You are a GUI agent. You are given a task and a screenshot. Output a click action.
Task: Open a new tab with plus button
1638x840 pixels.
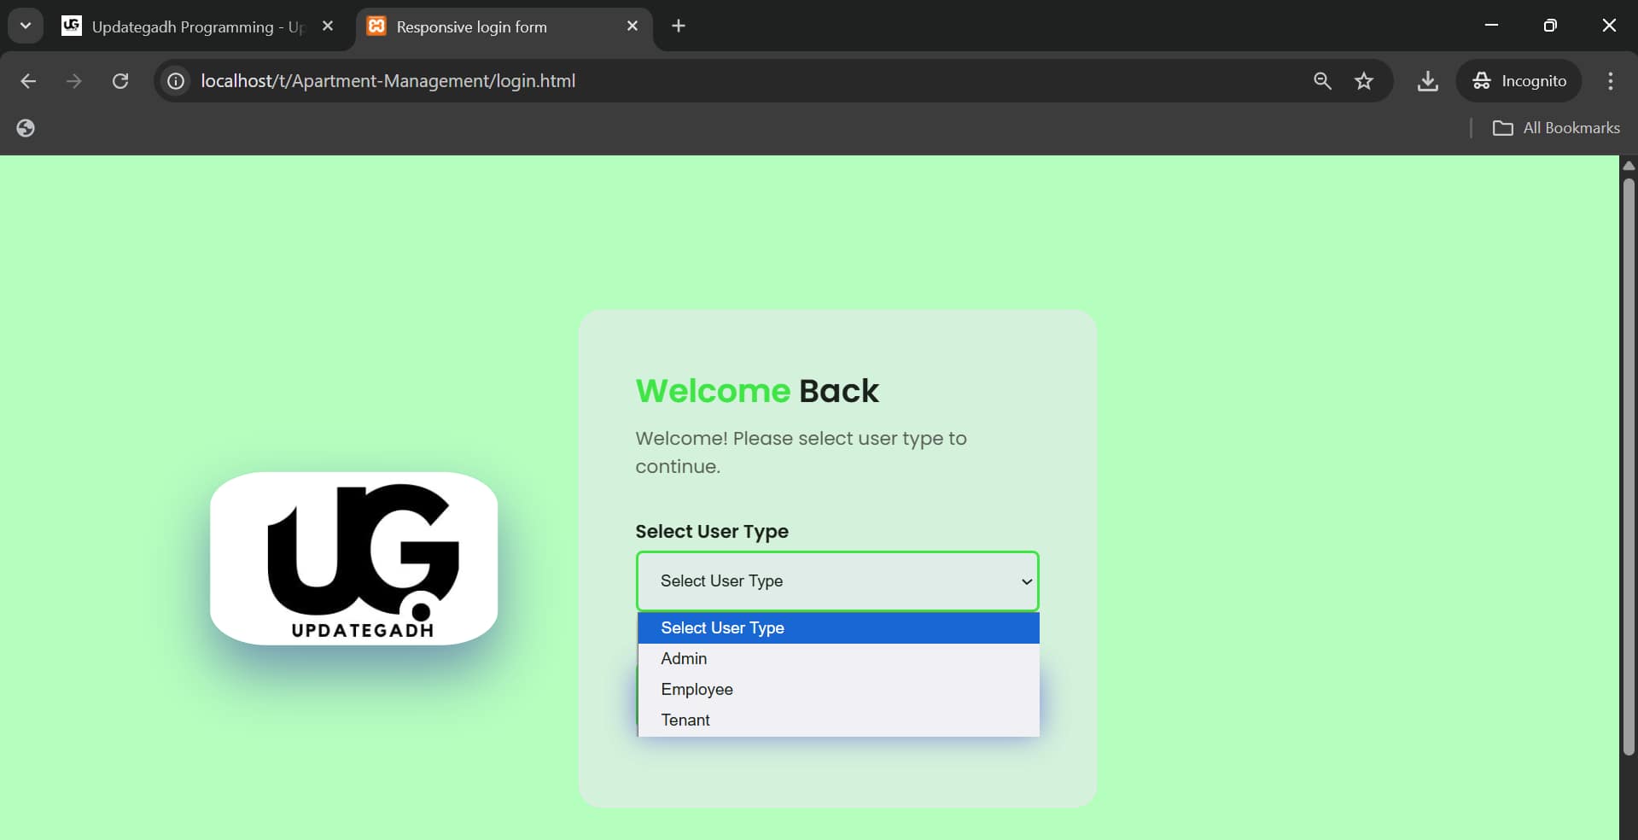[679, 26]
